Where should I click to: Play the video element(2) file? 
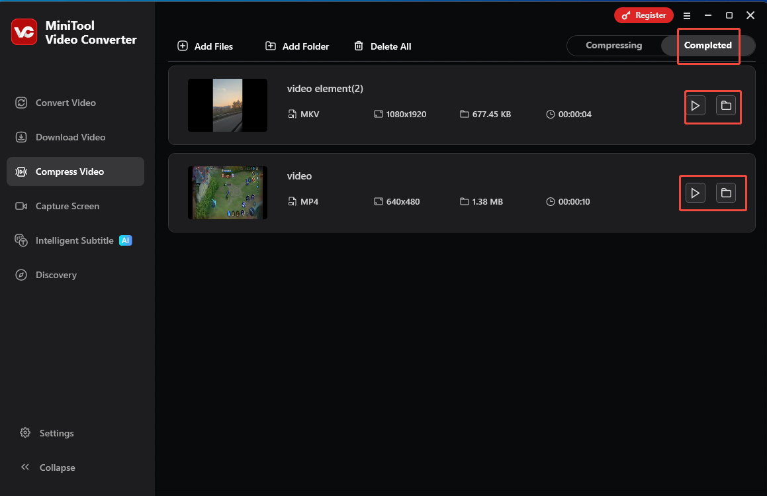tap(695, 106)
